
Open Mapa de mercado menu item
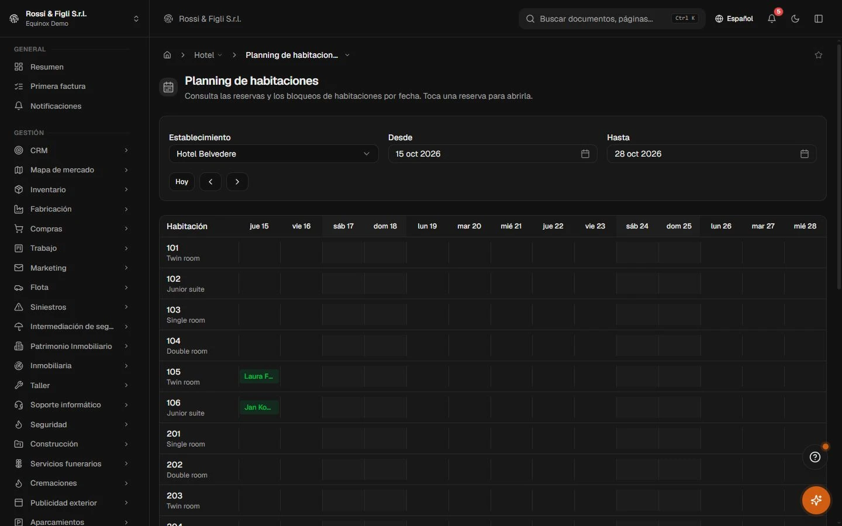coord(71,170)
